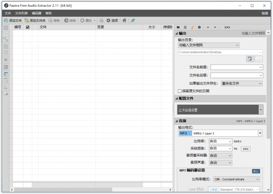Click the file properties info icon at the sidebar bottom

pos(6,94)
